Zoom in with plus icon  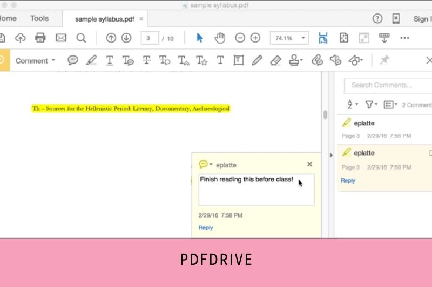click(x=255, y=38)
